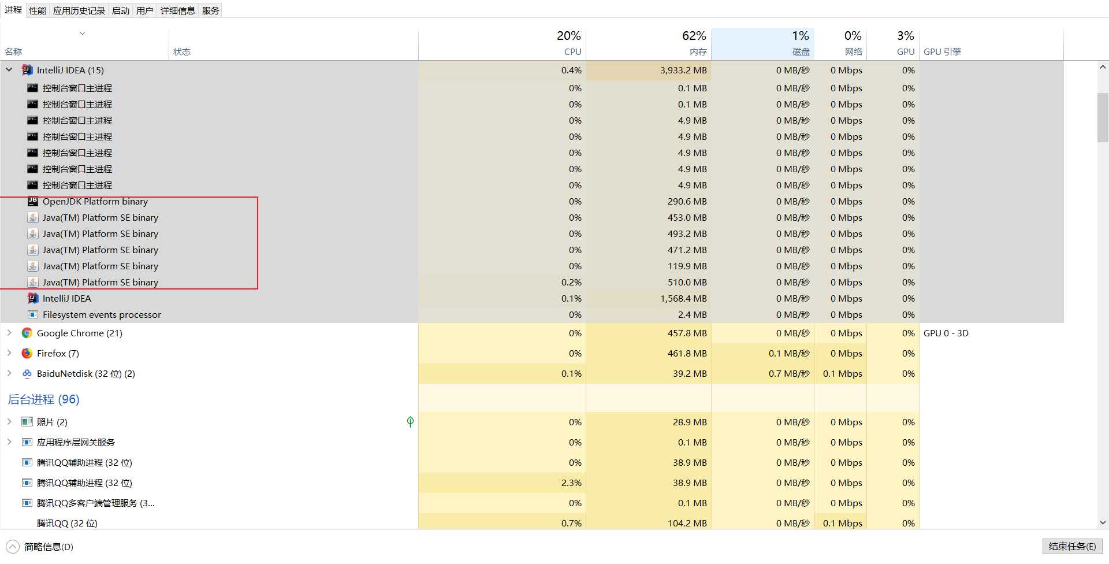Select the 28.9 MB memory cell
This screenshot has height=564, width=1109.
coord(649,422)
